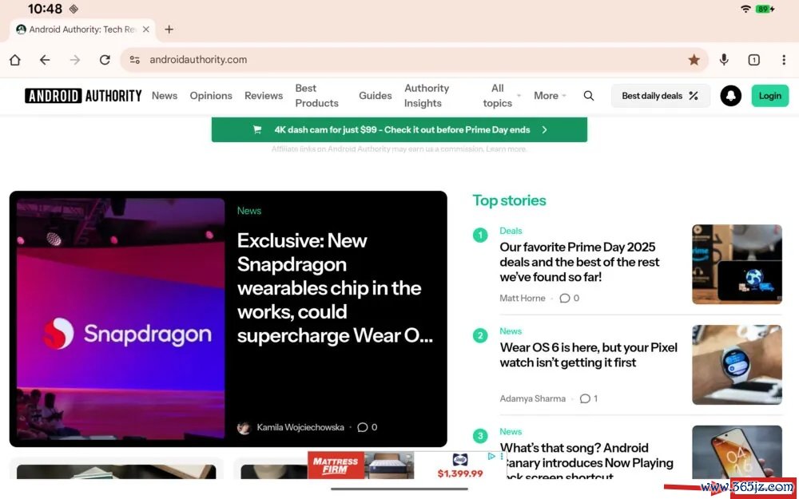
Task: Tap the Chrome home icon
Action: (14, 60)
